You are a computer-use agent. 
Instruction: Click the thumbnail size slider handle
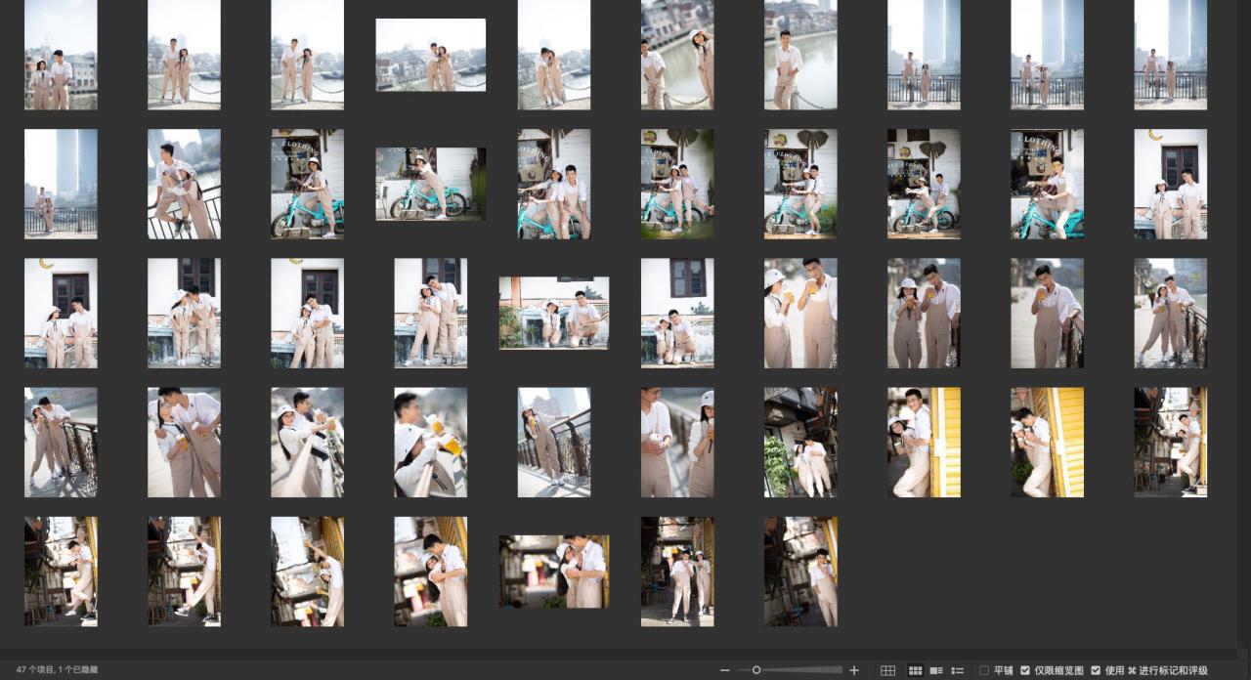coord(755,670)
